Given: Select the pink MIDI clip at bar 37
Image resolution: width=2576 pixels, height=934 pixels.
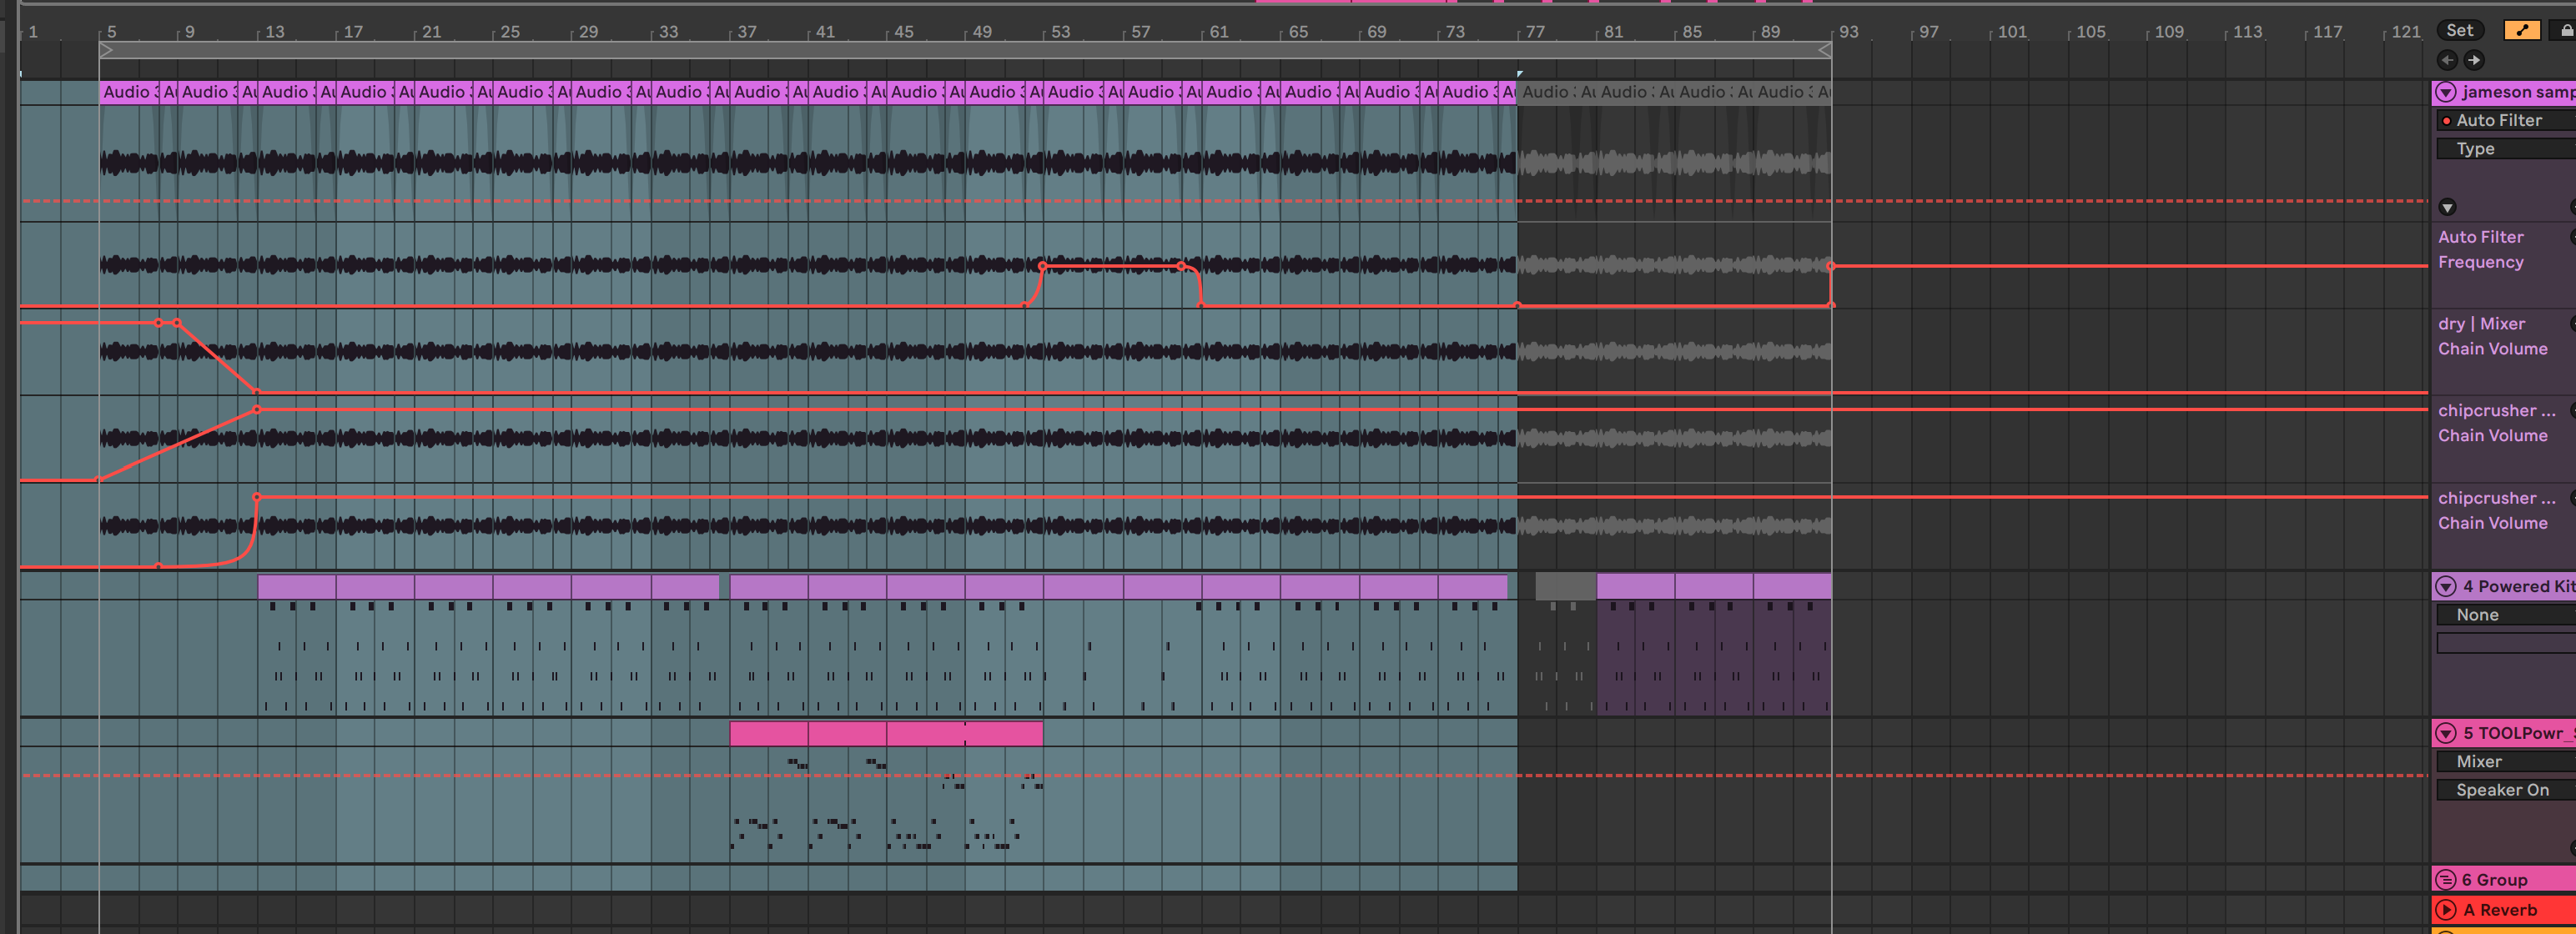Looking at the screenshot, I should 768,734.
